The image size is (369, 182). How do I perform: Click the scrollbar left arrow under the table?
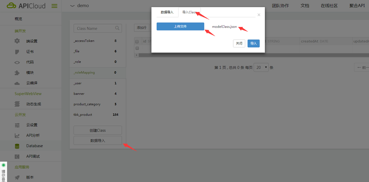pyautogui.click(x=136, y=55)
